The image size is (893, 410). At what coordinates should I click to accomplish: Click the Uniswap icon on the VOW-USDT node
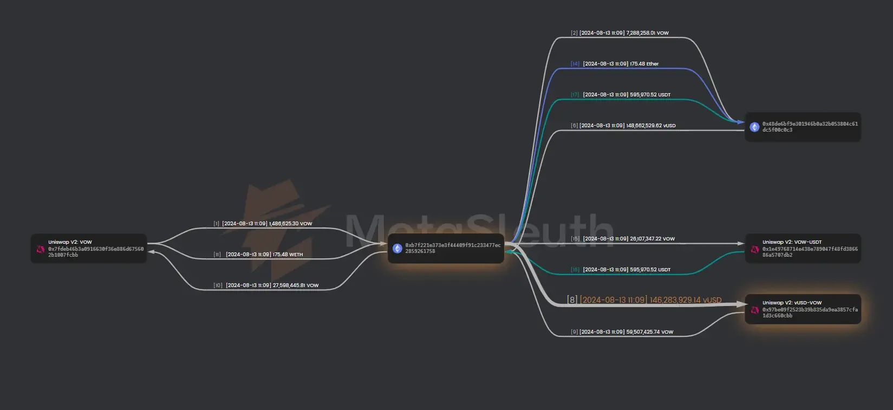pos(754,249)
